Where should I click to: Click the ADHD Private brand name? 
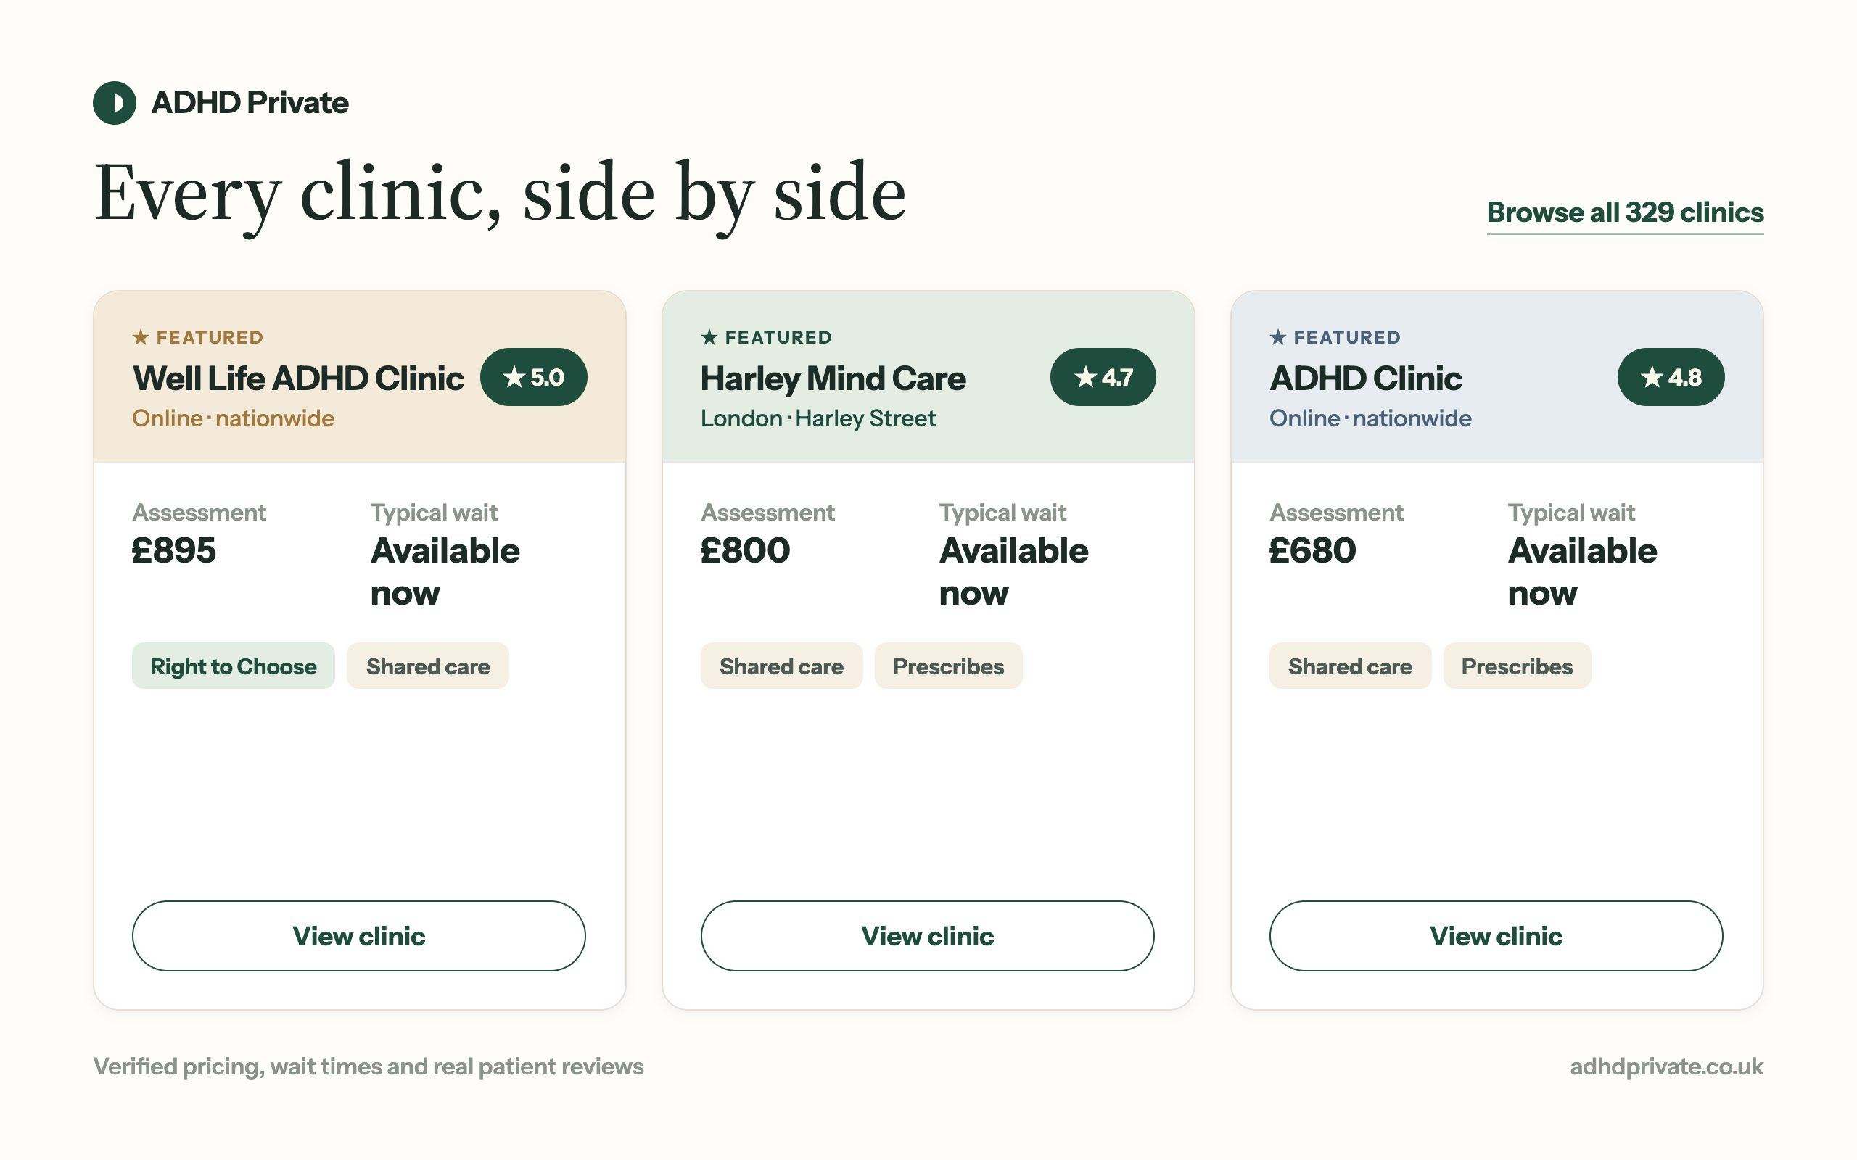click(x=250, y=103)
